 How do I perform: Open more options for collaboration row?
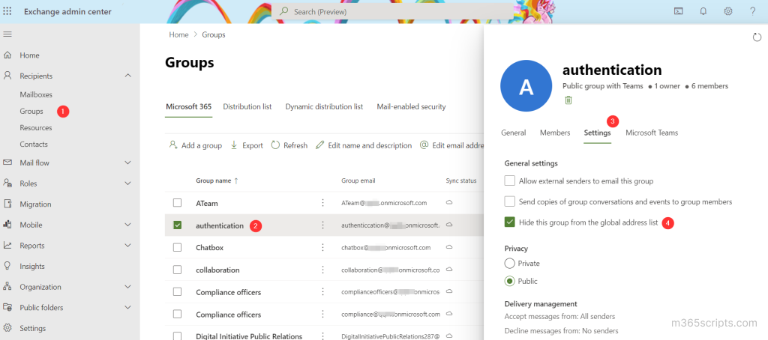point(322,270)
